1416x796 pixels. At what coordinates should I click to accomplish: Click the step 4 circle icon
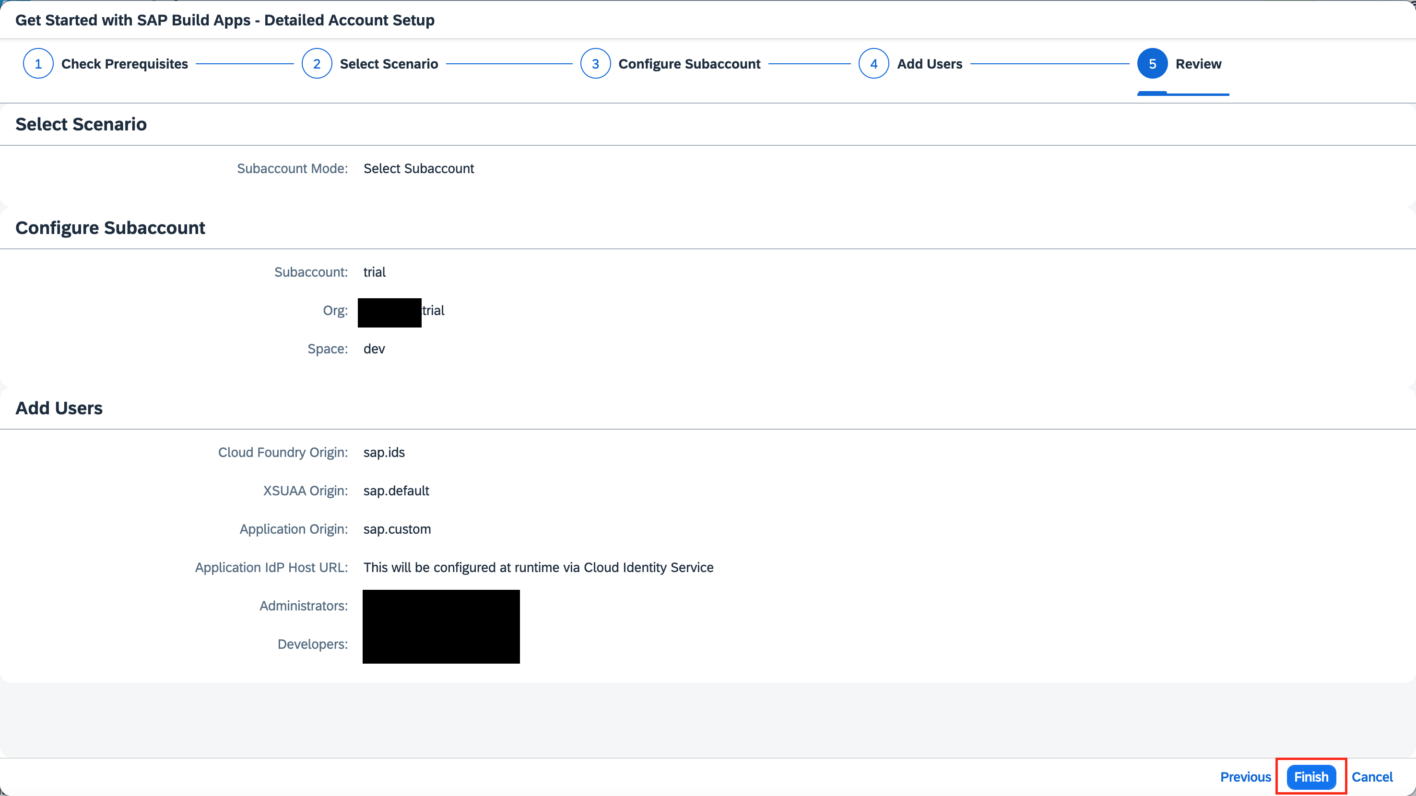873,64
